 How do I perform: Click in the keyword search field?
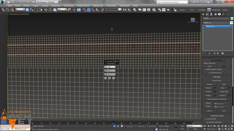(172, 2)
